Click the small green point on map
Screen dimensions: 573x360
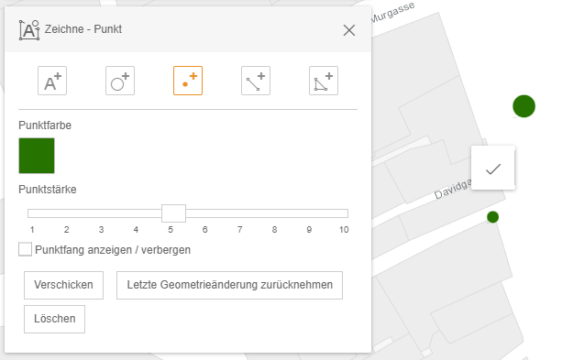(x=493, y=217)
